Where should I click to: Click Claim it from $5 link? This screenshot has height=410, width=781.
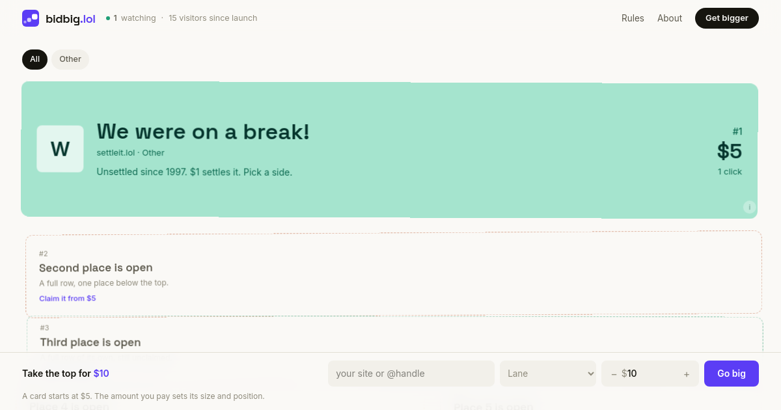pos(68,299)
